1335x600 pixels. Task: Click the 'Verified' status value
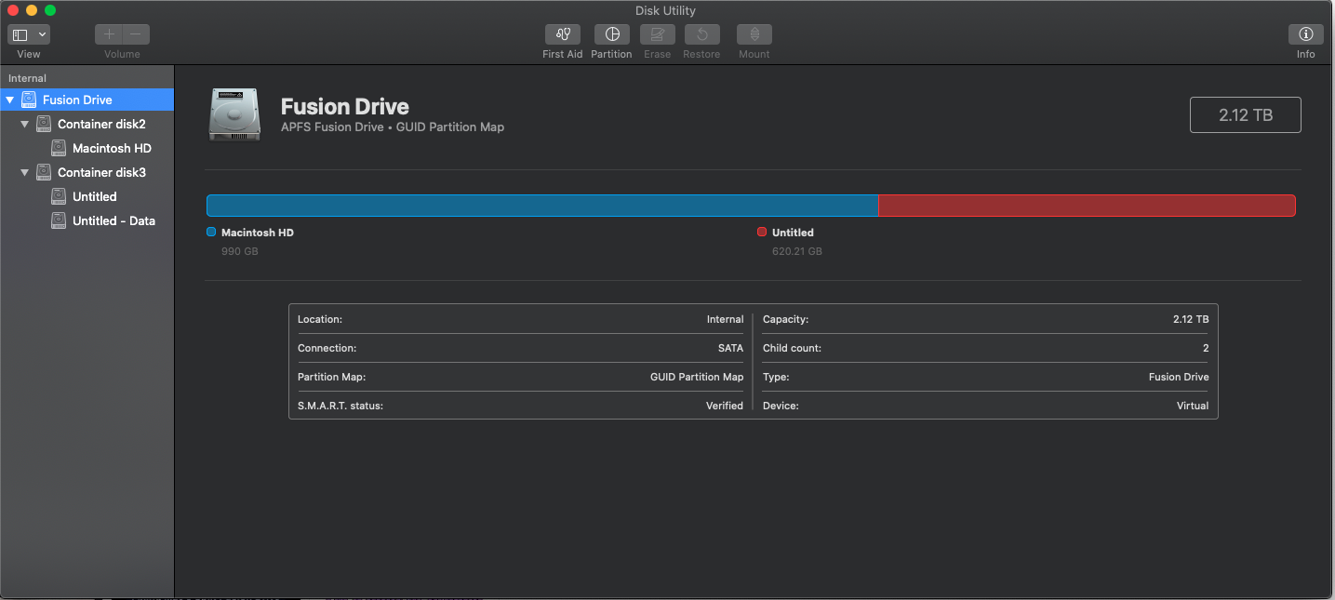click(725, 406)
